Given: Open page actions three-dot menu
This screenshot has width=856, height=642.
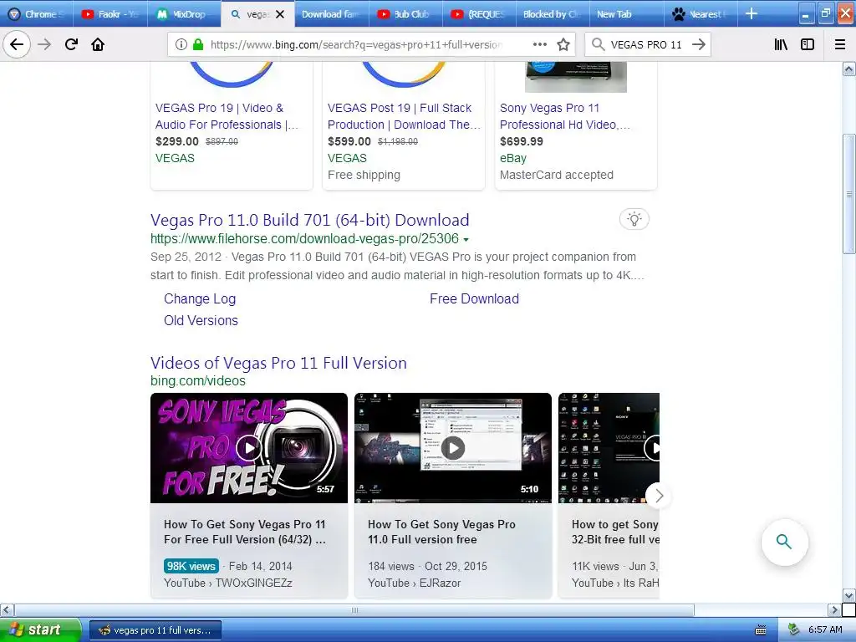Looking at the screenshot, I should (539, 44).
